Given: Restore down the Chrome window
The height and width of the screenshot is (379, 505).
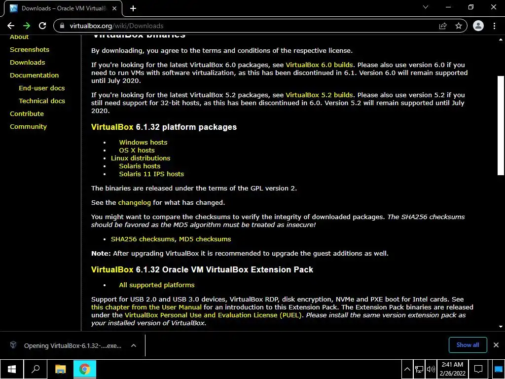Looking at the screenshot, I should [471, 7].
